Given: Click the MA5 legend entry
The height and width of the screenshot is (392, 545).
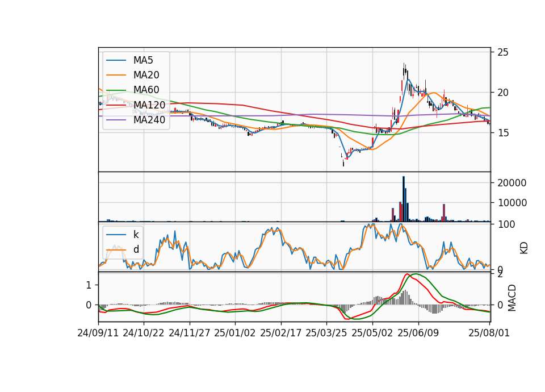Looking at the screenshot, I should (x=129, y=60).
